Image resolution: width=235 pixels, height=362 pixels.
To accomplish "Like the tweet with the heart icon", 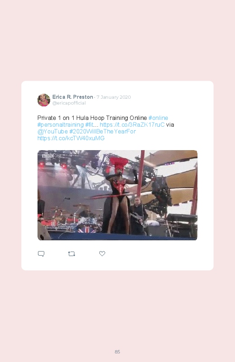I will (102, 253).
